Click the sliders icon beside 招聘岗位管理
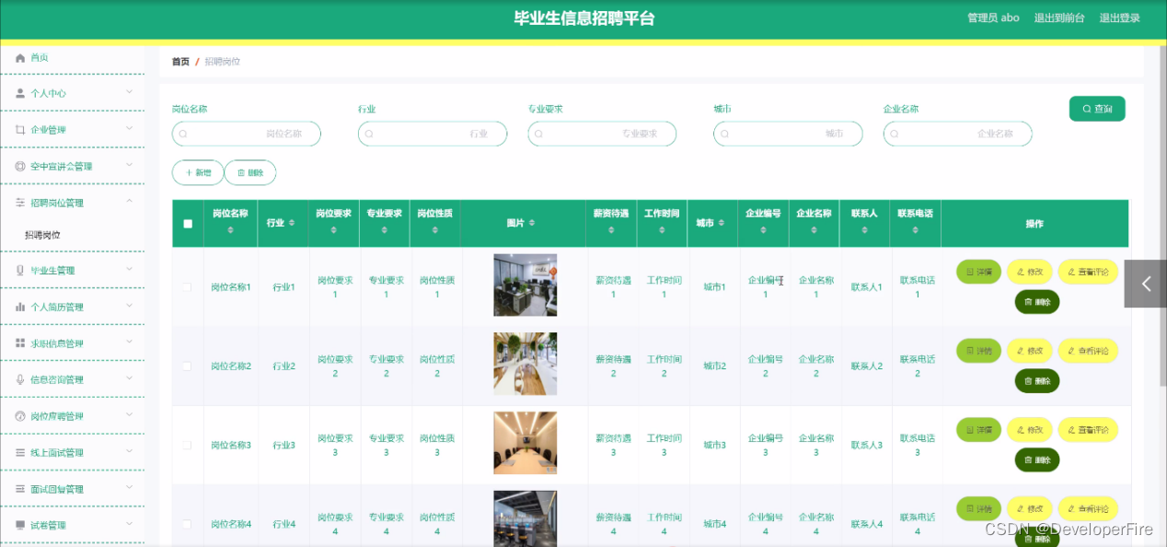The height and width of the screenshot is (547, 1167). pos(20,203)
